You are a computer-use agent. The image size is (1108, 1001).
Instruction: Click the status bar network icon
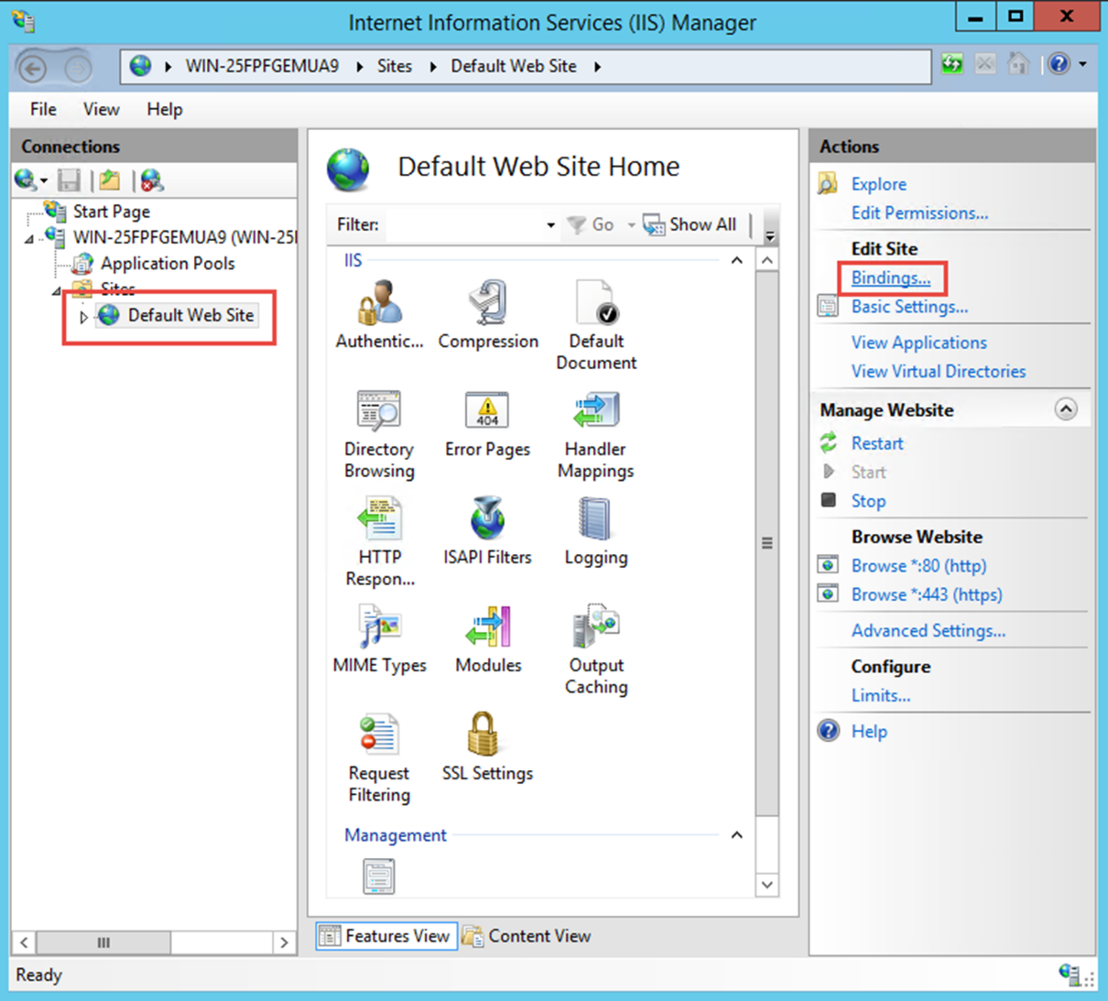pyautogui.click(x=1069, y=974)
